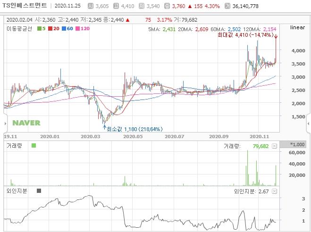
Task: Click the 2020.07 date axis label
Action: (x=174, y=136)
